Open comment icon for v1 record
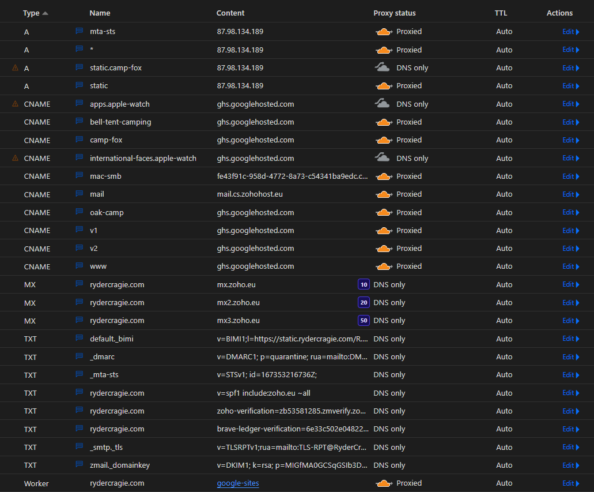This screenshot has height=492, width=594. point(79,230)
